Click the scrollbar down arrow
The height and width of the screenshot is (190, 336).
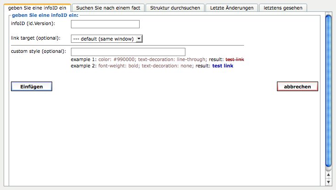328,182
